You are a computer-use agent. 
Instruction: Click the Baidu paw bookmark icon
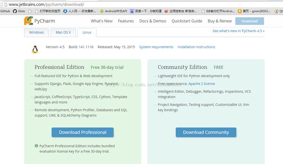[x=132, y=11]
